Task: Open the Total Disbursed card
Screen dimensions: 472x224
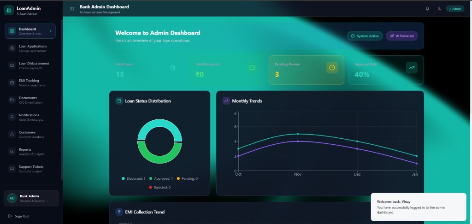Action: click(x=226, y=70)
